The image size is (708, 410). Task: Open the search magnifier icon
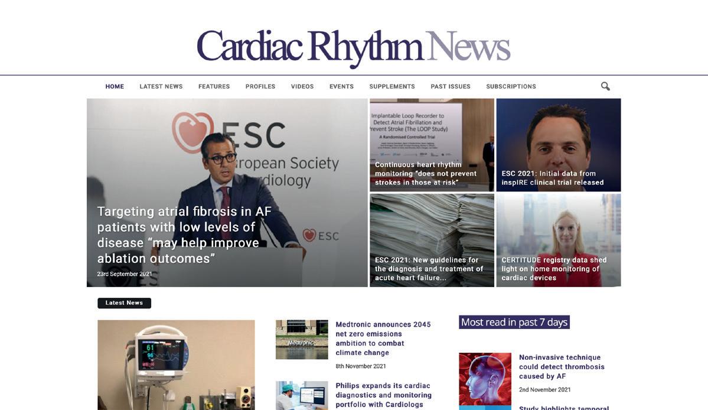coord(605,86)
